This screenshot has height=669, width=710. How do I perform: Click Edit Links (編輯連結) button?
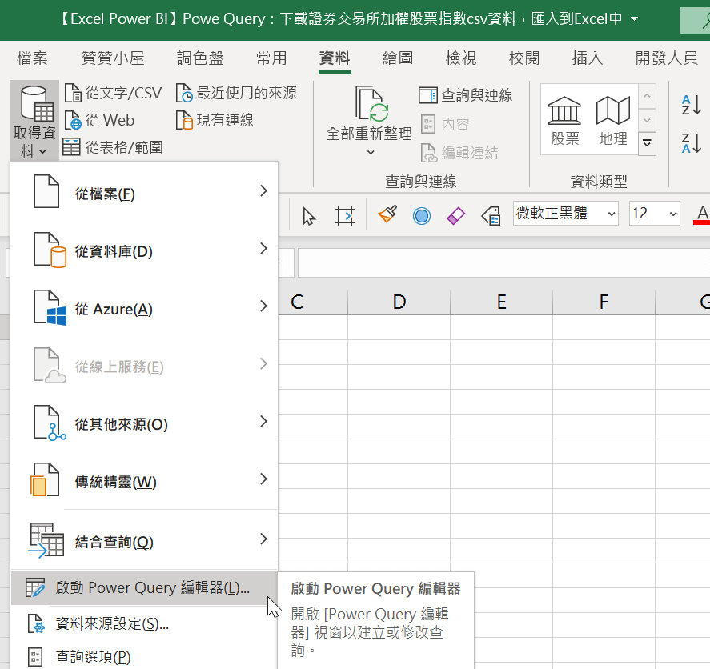click(x=459, y=153)
